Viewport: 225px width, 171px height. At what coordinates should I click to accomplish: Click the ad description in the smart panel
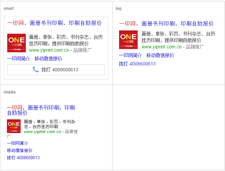click(x=66, y=40)
